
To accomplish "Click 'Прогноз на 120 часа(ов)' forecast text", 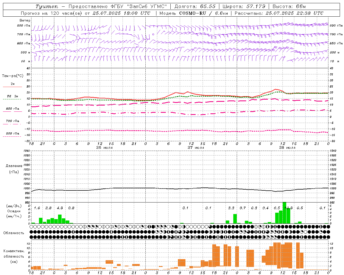I will pos(51,13).
